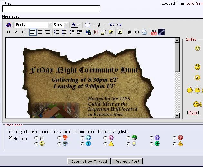Viewport: 203px width, 167px height.
Task: Align text center
Action: pos(40,32)
